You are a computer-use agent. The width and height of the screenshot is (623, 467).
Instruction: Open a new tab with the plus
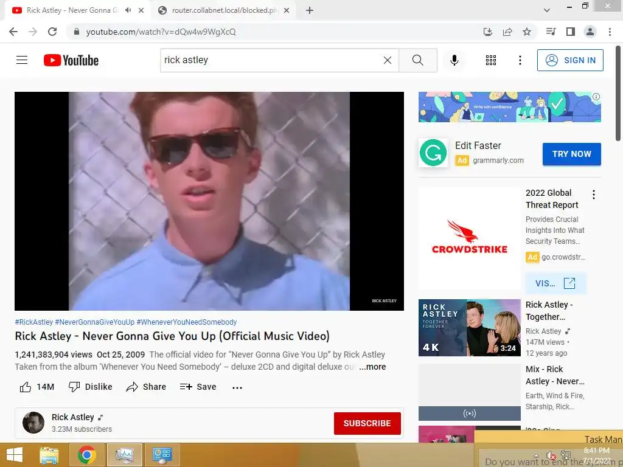coord(310,10)
